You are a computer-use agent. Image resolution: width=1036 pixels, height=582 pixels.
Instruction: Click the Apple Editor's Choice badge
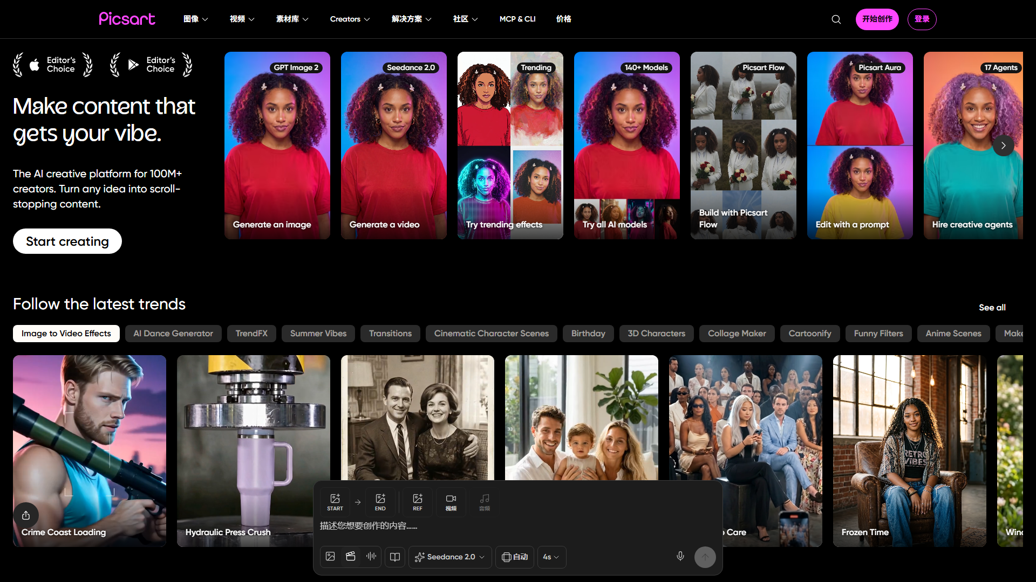53,65
